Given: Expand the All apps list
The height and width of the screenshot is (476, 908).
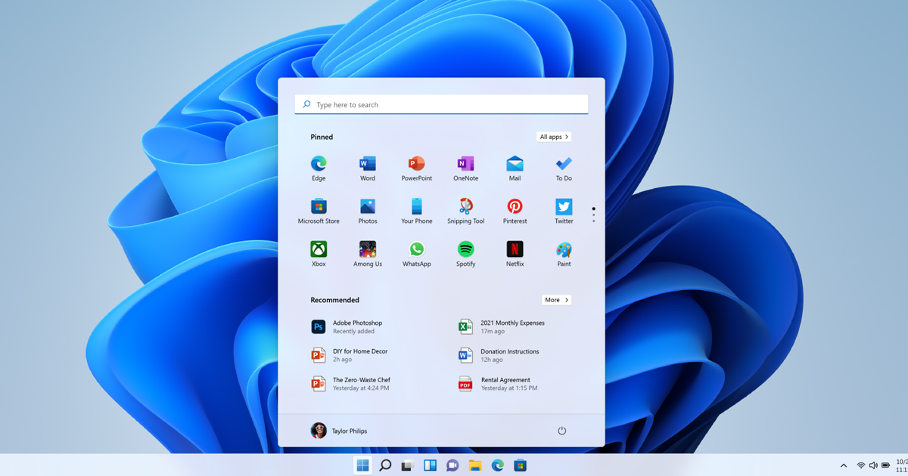Looking at the screenshot, I should 554,137.
